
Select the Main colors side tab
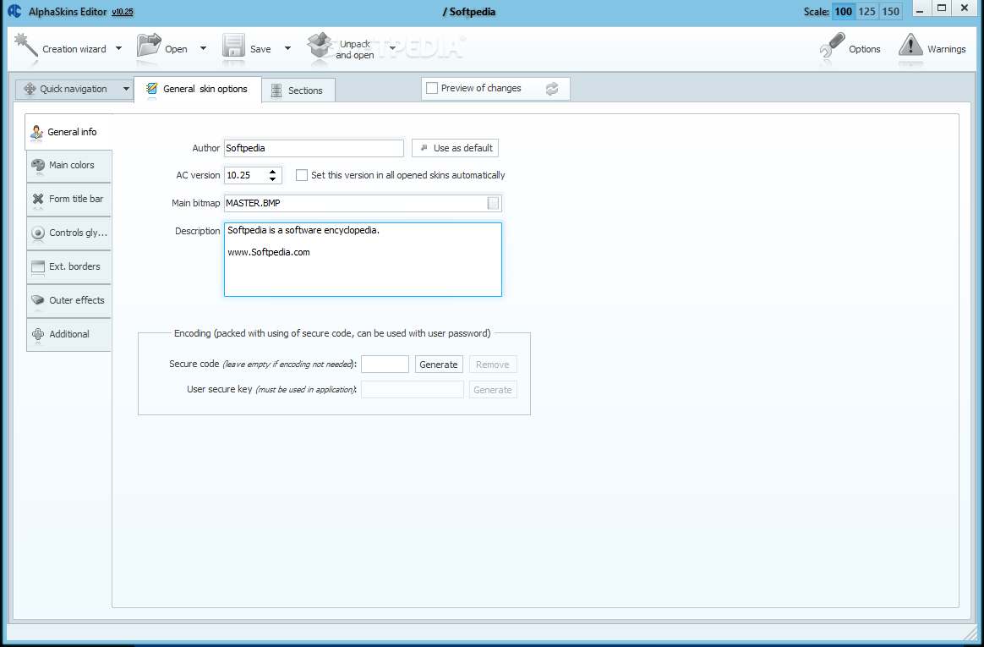click(x=69, y=165)
